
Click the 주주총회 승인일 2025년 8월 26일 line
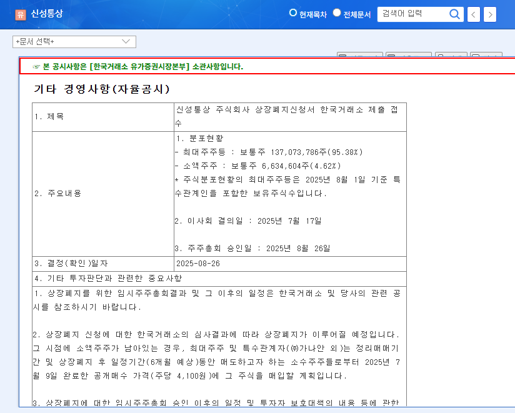tap(252, 249)
